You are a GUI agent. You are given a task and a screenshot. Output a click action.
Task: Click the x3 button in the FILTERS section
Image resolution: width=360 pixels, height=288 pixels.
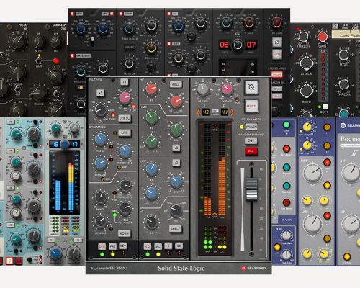point(100,93)
